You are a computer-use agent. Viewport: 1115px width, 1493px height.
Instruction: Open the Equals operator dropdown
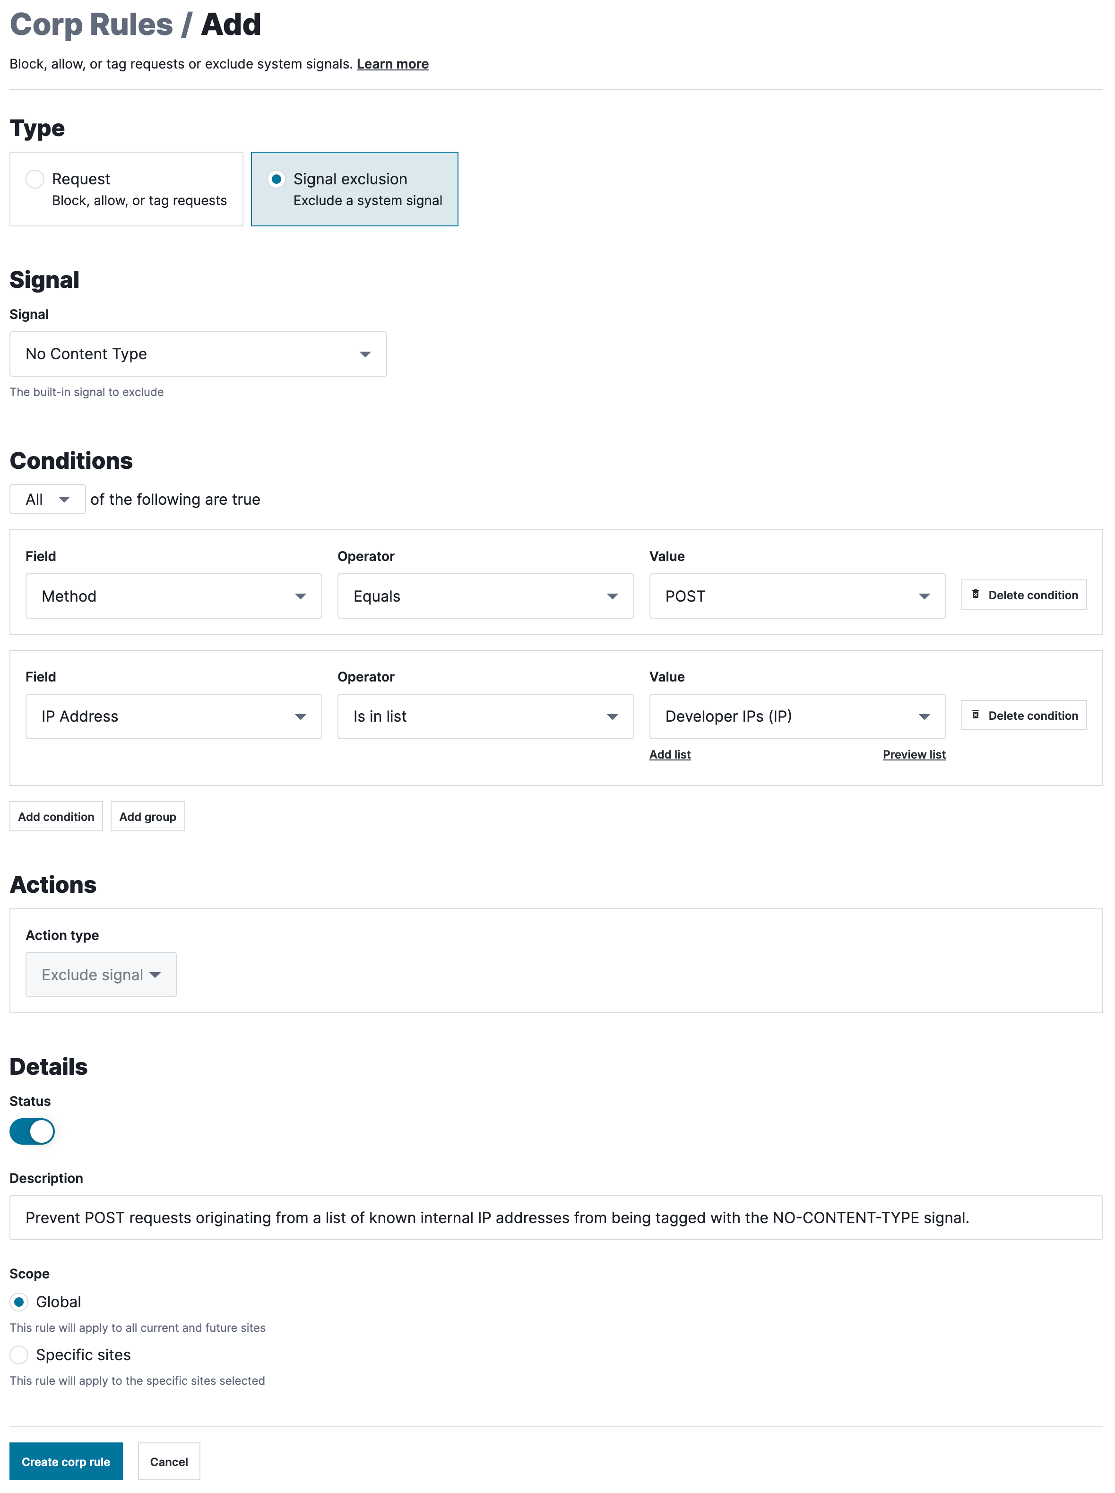point(484,595)
